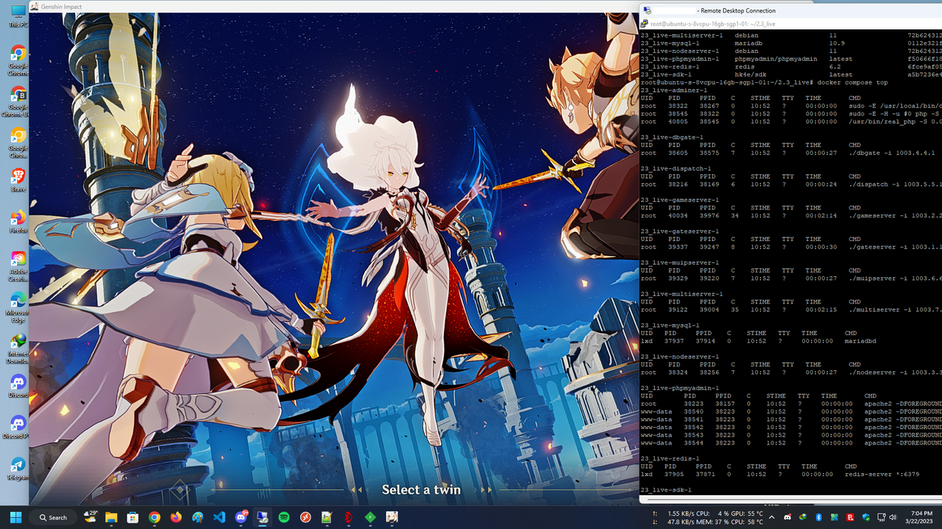Click the left arrows beside Select a twin

[356, 489]
